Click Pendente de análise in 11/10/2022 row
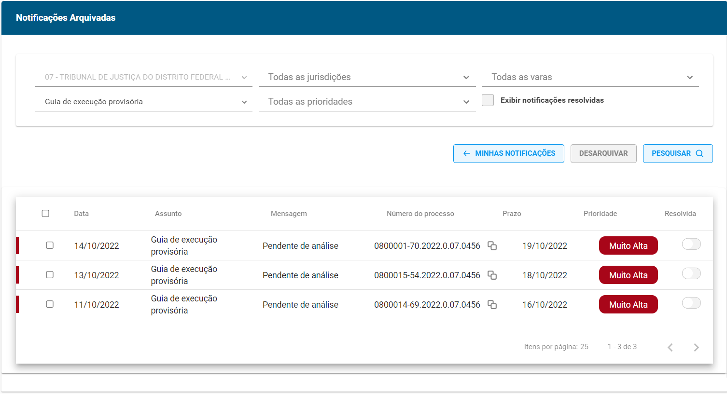 click(300, 305)
